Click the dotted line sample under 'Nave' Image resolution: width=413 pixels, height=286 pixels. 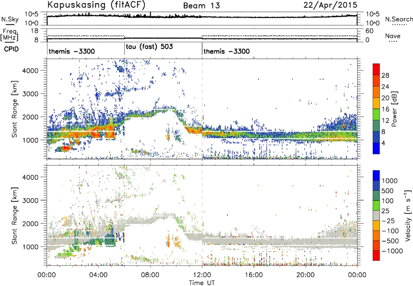point(393,41)
